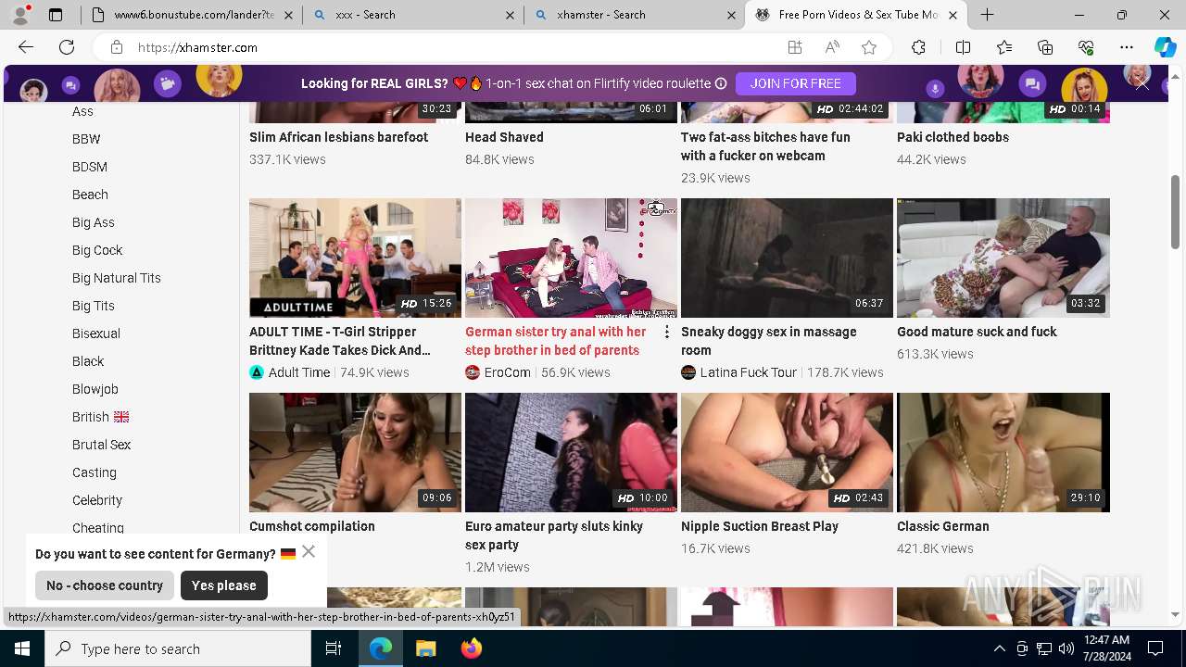The image size is (1186, 667).
Task: Open the Windows Start menu
Action: (22, 648)
